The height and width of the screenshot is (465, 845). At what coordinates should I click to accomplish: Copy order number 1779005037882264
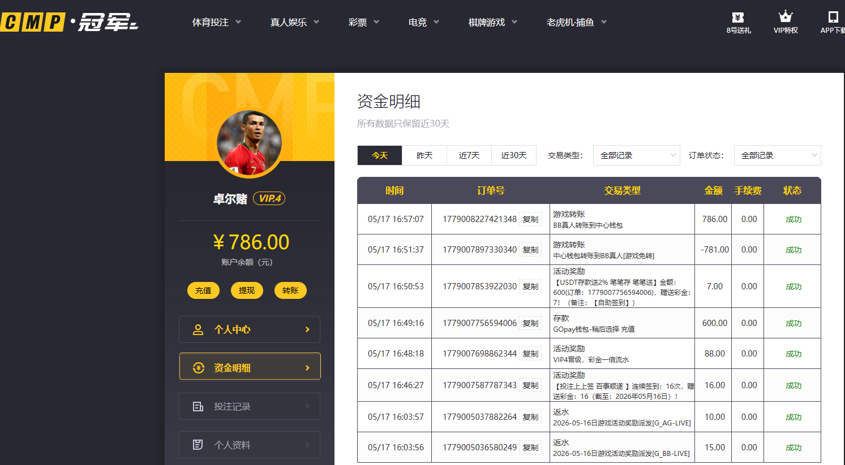(x=530, y=417)
